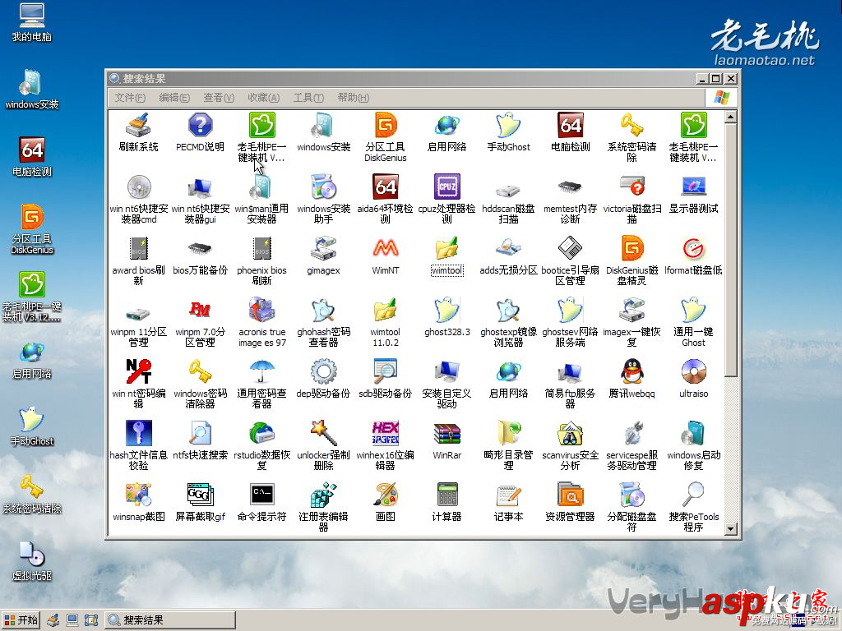
Task: Launch 手动Ghost from the window
Action: click(x=508, y=131)
